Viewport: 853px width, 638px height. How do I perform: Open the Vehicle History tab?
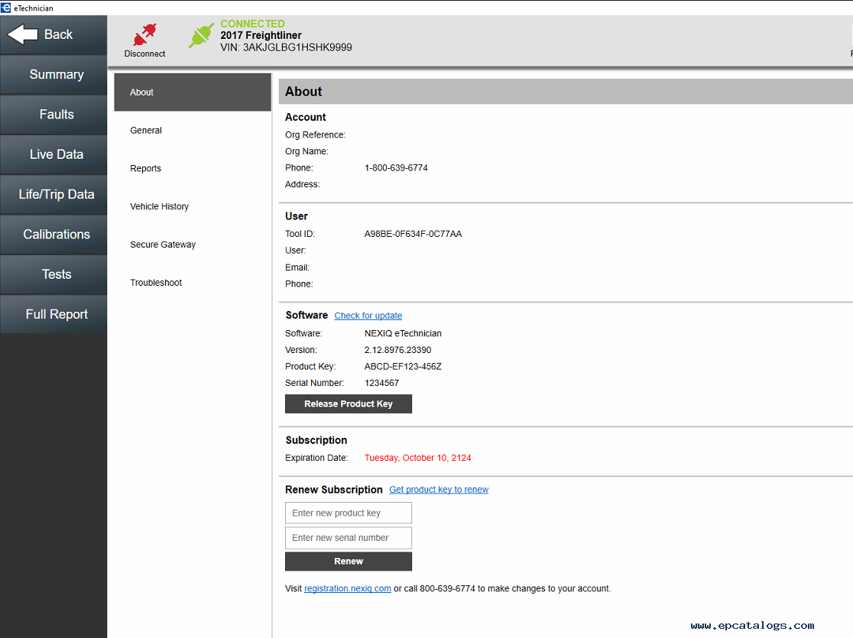(193, 207)
